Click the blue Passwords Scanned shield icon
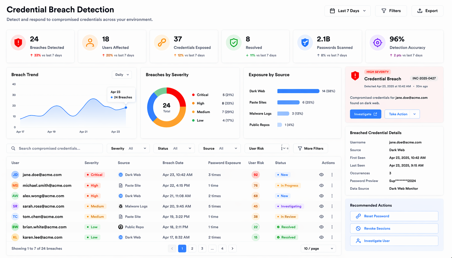 point(305,43)
